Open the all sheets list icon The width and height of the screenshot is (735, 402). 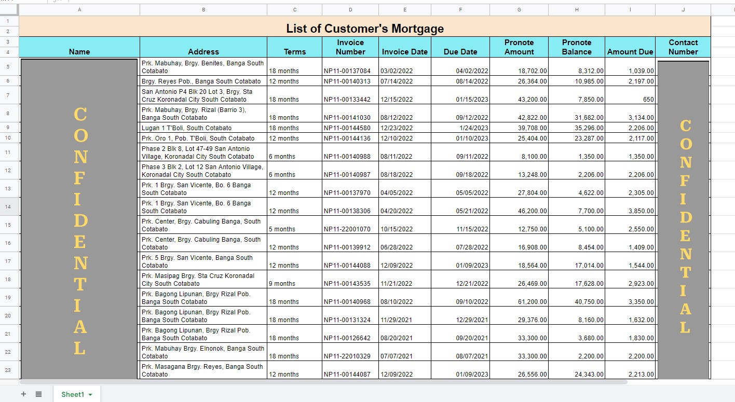tap(38, 394)
